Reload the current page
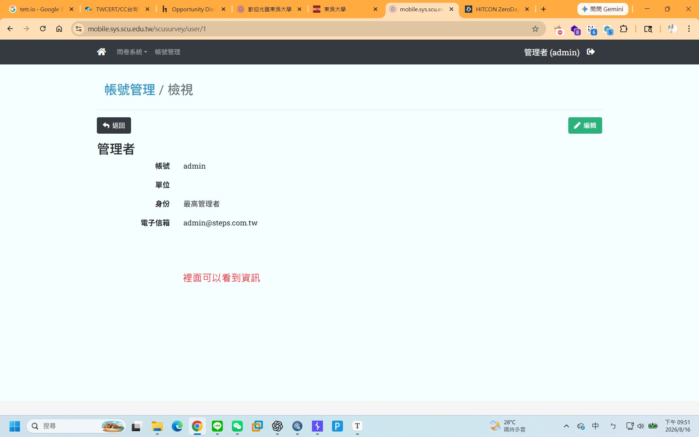The height and width of the screenshot is (437, 699). coord(43,29)
